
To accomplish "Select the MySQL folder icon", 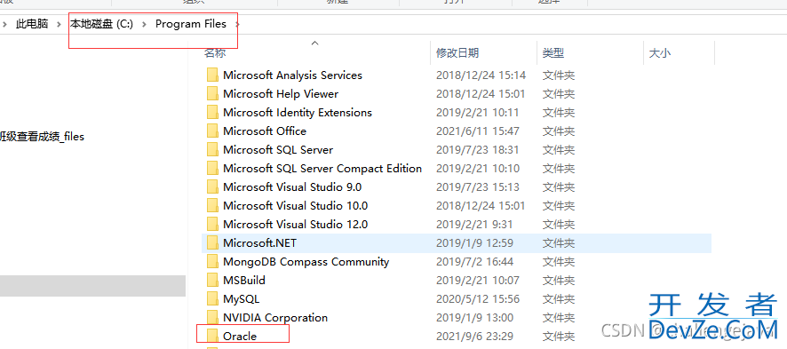I will point(213,299).
